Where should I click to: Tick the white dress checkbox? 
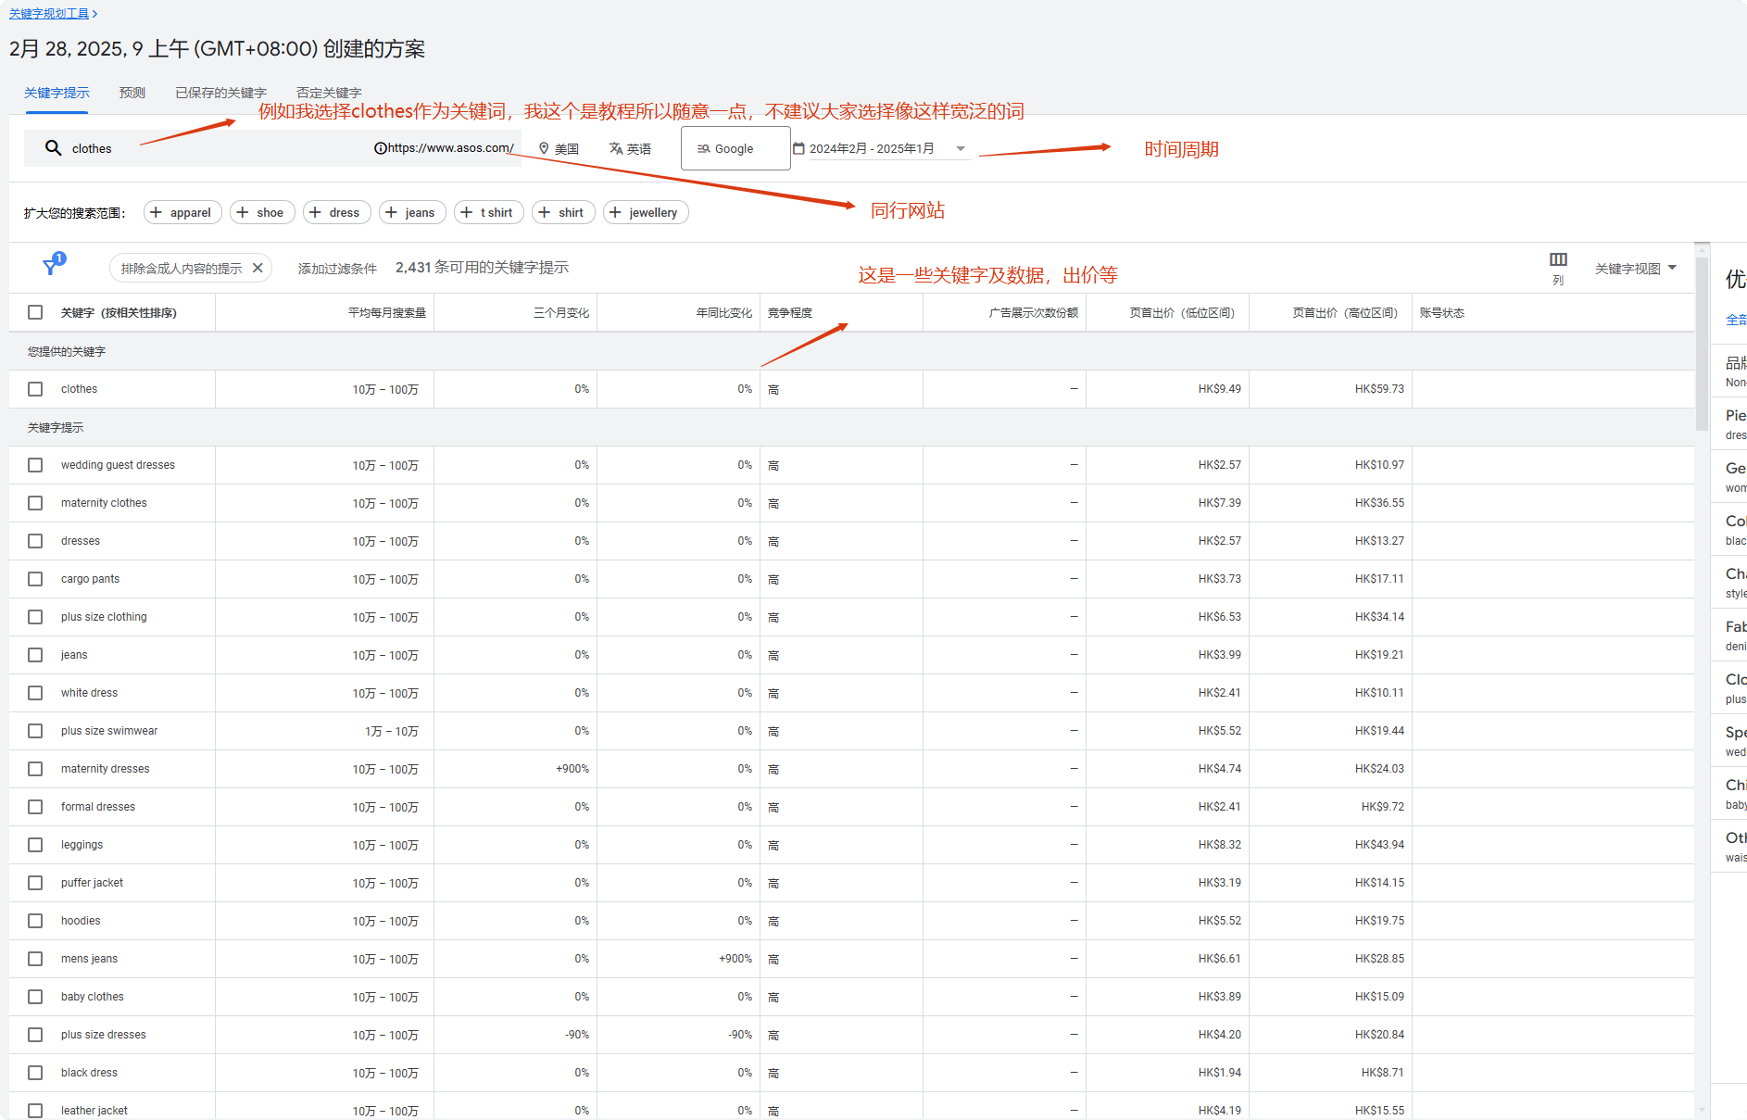[x=35, y=693]
